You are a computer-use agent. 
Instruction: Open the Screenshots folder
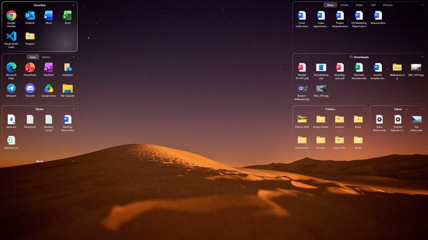[302, 141]
